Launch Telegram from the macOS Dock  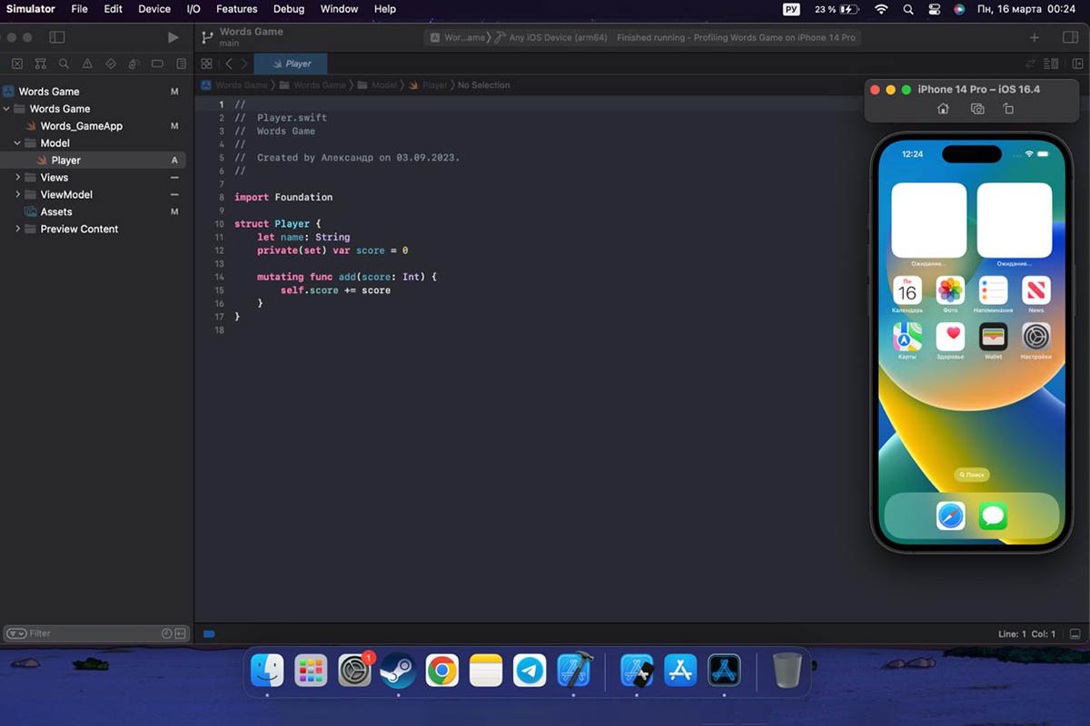pyautogui.click(x=530, y=671)
